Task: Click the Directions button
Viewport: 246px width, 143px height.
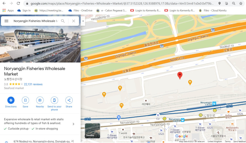Action: pos(11,102)
